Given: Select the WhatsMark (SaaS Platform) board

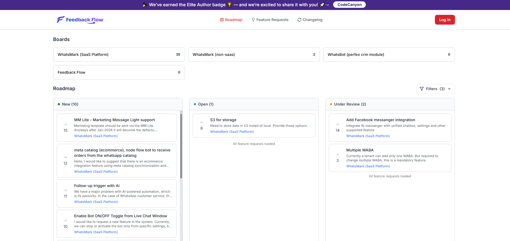Looking at the screenshot, I should click(x=119, y=55).
